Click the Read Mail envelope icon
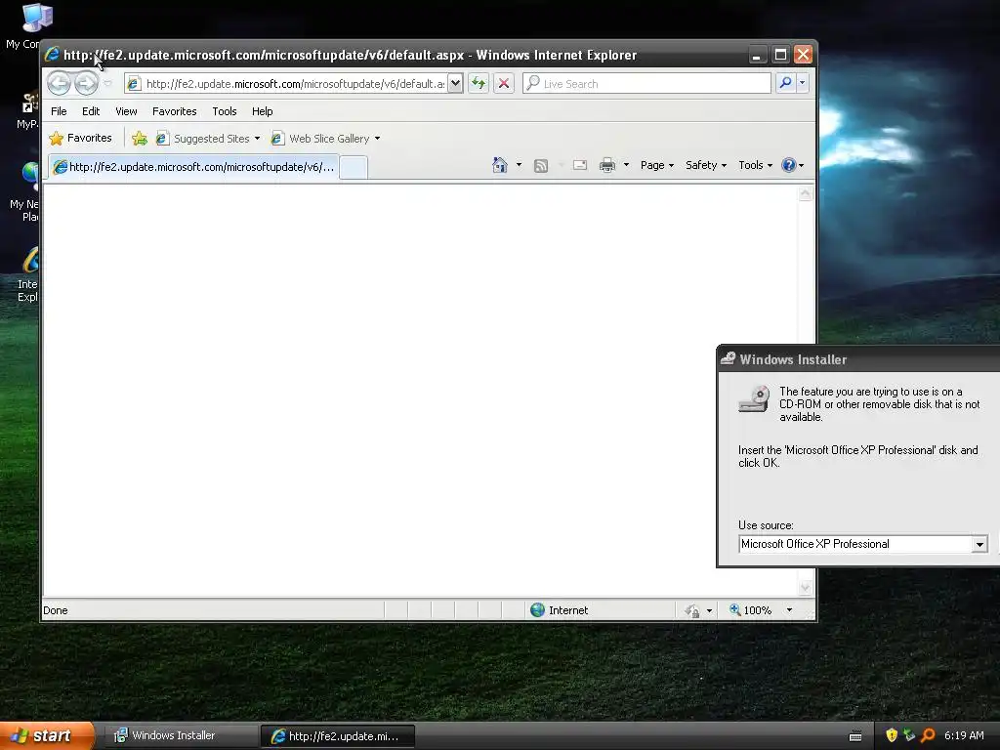1000x750 pixels. (580, 165)
